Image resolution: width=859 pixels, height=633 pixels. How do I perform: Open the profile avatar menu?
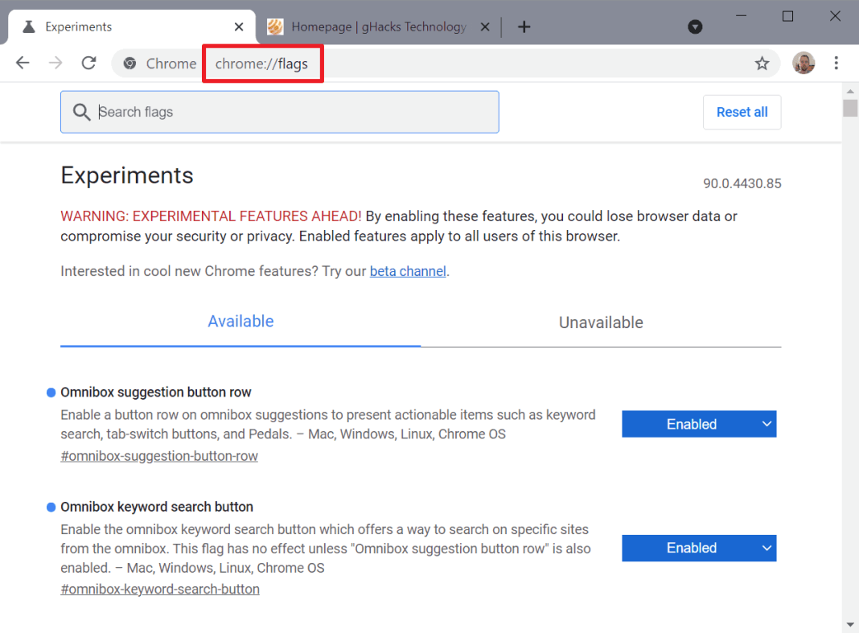point(804,63)
